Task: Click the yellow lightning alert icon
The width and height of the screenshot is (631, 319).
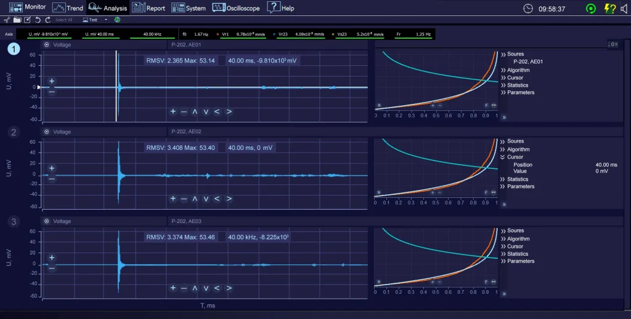Action: 610,9
